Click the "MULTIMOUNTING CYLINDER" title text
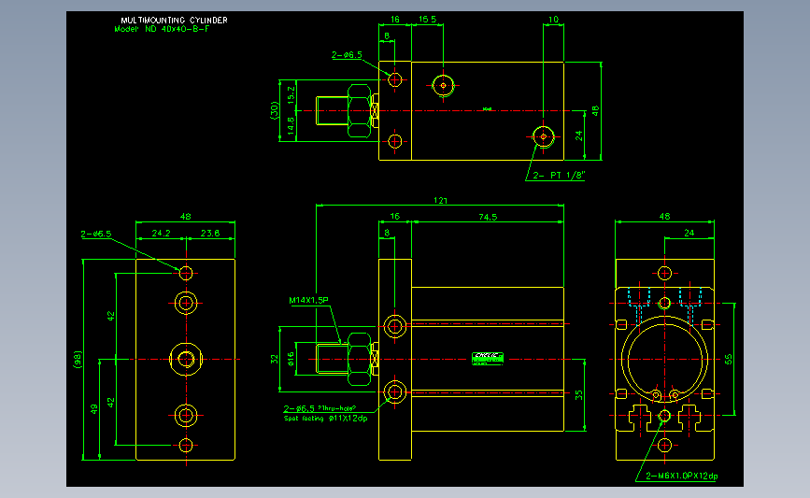This screenshot has width=810, height=498. point(174,21)
